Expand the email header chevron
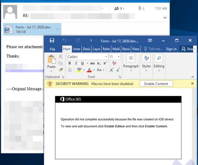The width and height of the screenshot is (198, 165). [165, 18]
